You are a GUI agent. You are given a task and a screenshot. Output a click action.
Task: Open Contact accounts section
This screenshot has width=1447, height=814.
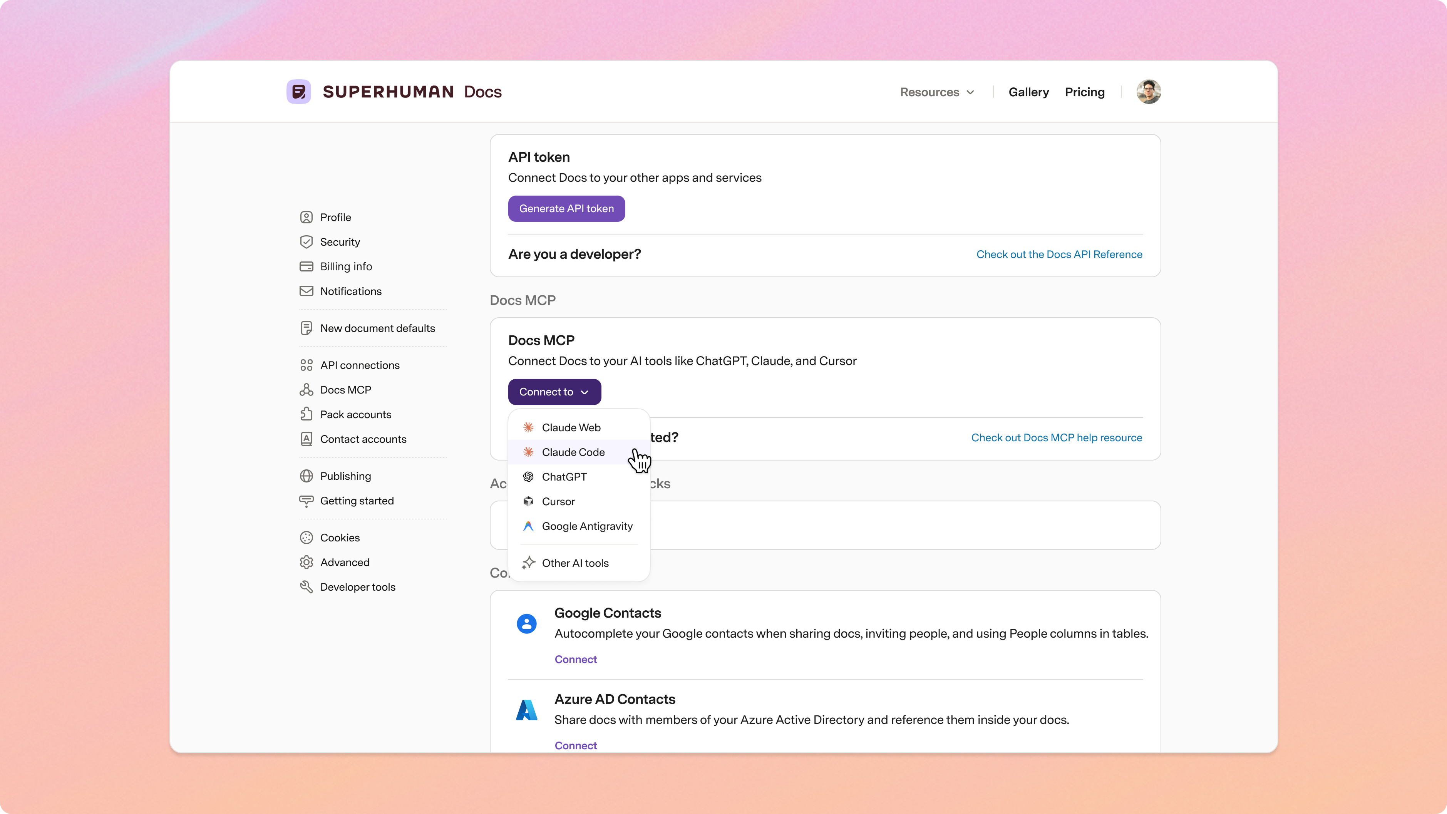click(x=353, y=439)
